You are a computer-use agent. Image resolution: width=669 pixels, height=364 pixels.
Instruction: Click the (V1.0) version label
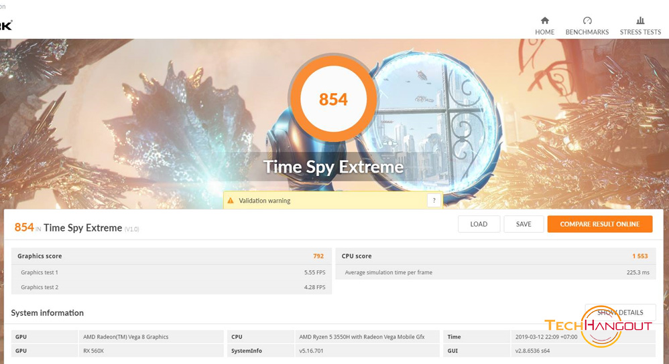(x=132, y=229)
